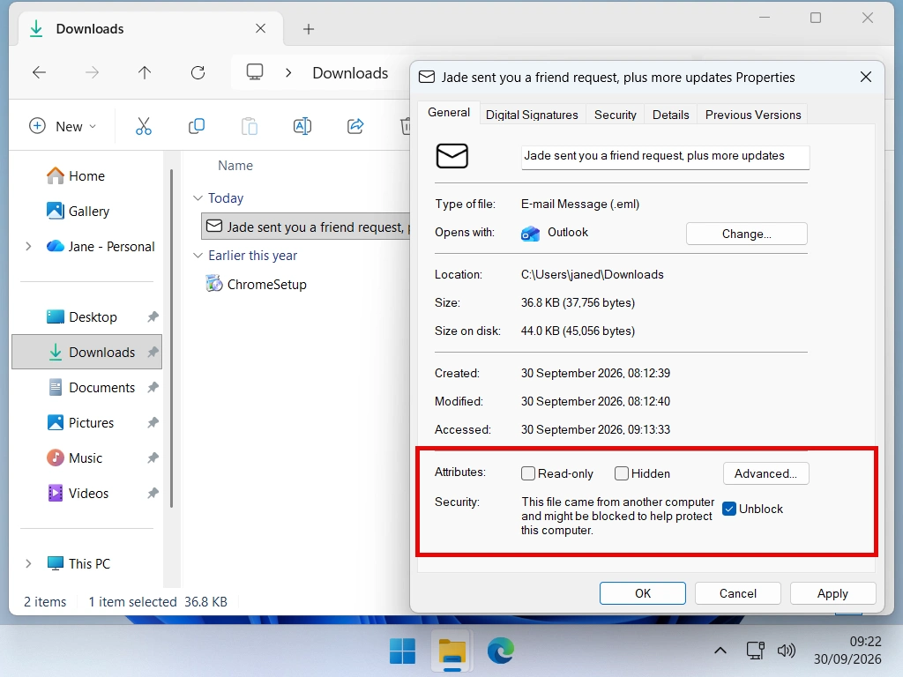Open Advanced... attributes dialog
Viewport: 903px width, 677px height.
765,473
